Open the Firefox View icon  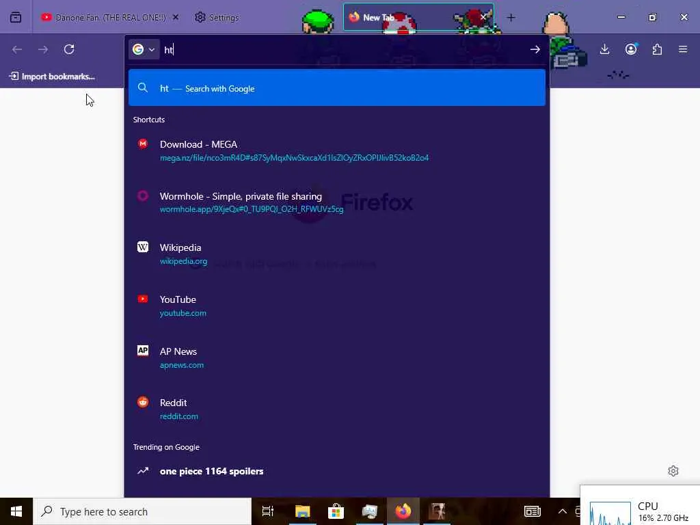16,17
